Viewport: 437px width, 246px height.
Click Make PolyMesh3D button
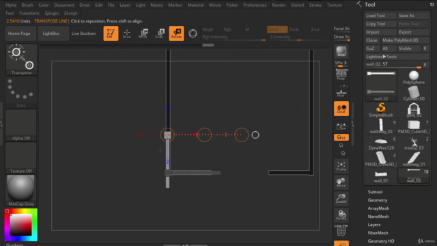pyautogui.click(x=405, y=40)
